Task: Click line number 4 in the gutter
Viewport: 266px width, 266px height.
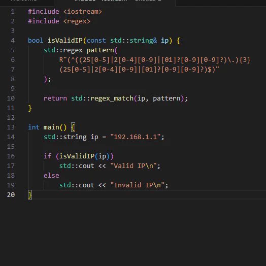Action: tap(13, 41)
